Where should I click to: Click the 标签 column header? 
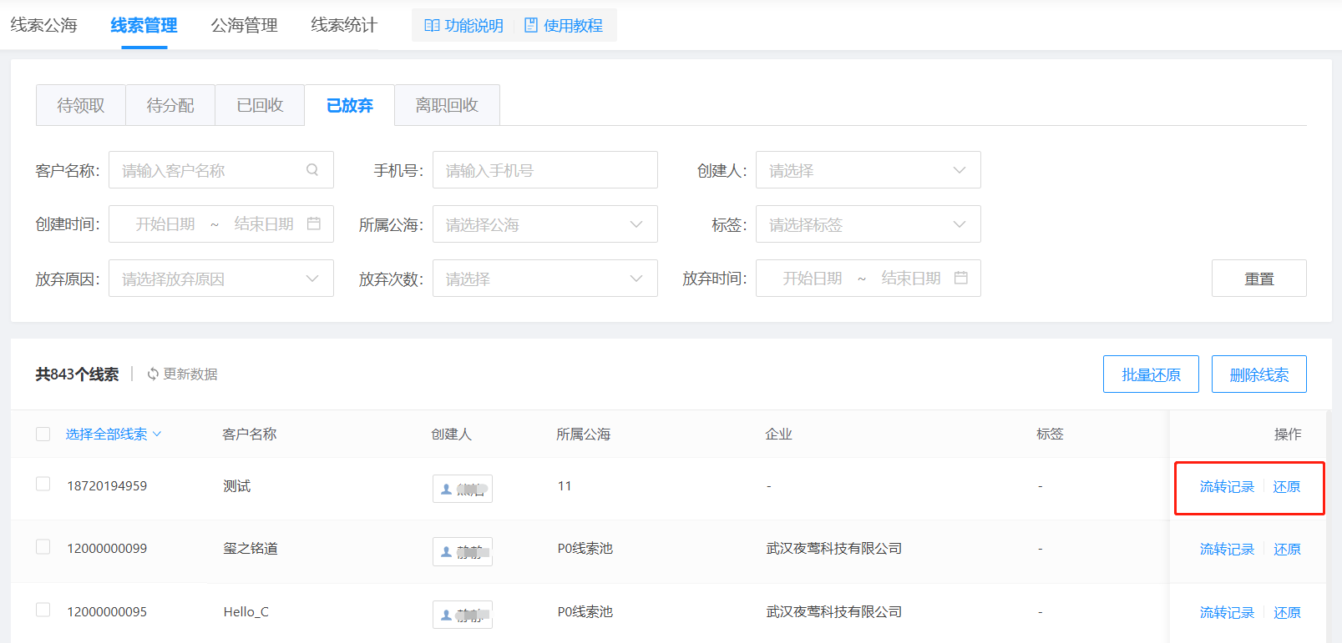1050,435
